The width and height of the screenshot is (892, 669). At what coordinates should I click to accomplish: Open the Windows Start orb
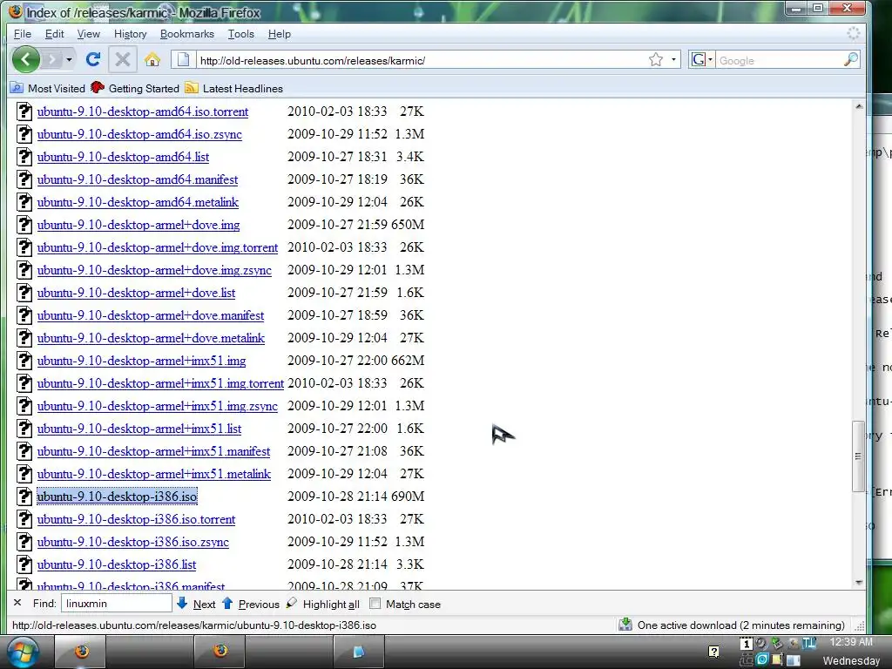pyautogui.click(x=22, y=652)
